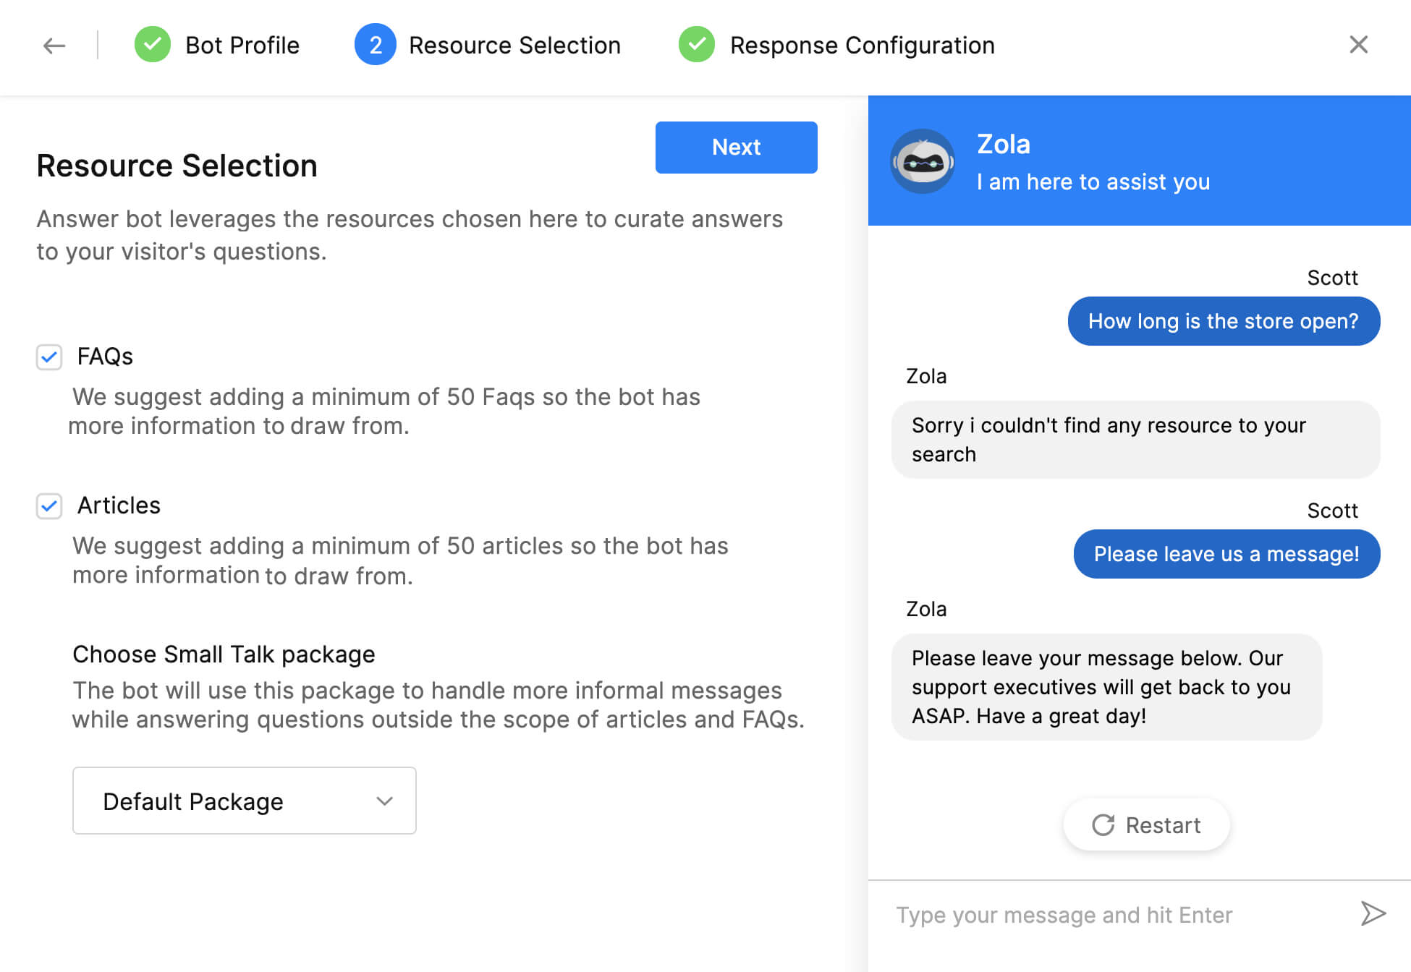Uncheck the FAQs checkbox
1411x972 pixels.
click(49, 357)
